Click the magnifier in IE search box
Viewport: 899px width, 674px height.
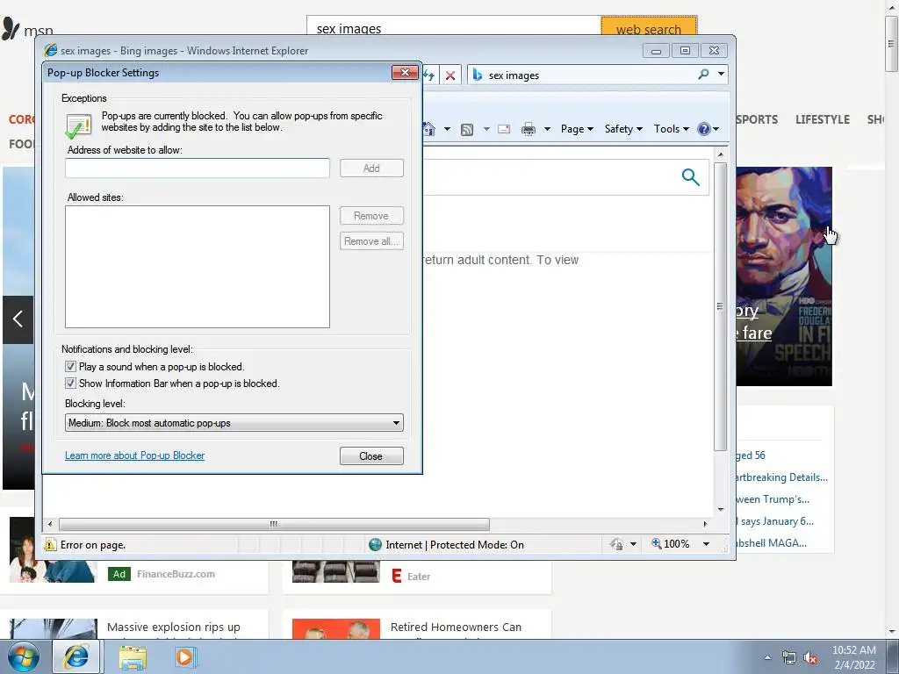703,74
